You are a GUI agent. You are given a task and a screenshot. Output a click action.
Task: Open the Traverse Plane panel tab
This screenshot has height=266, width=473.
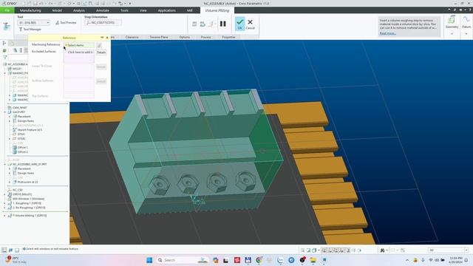click(x=159, y=37)
